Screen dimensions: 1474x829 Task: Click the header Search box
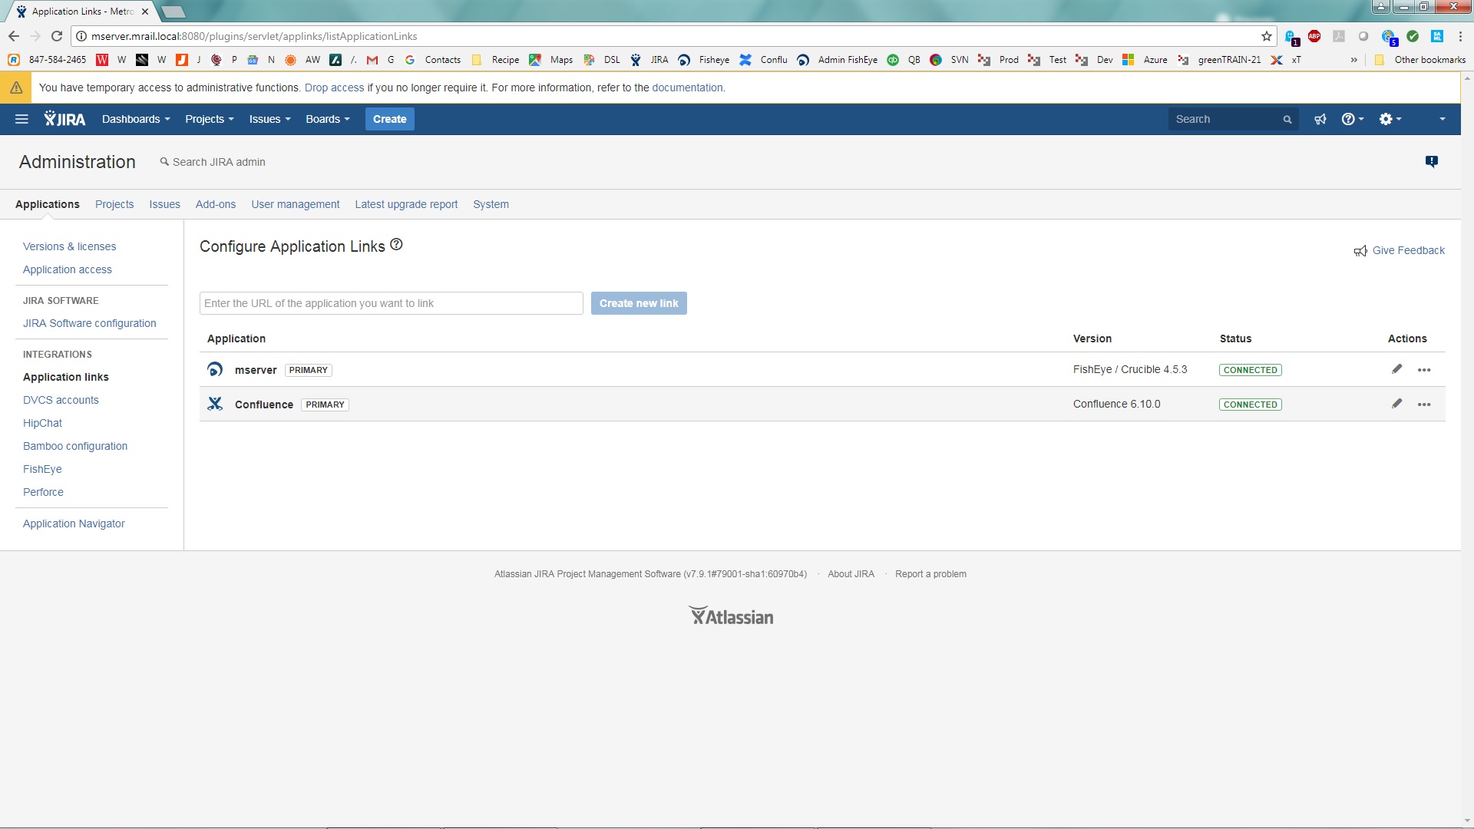coord(1233,119)
